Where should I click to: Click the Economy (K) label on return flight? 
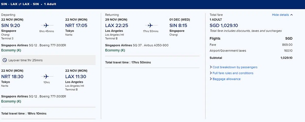pyautogui.click(x=115, y=50)
